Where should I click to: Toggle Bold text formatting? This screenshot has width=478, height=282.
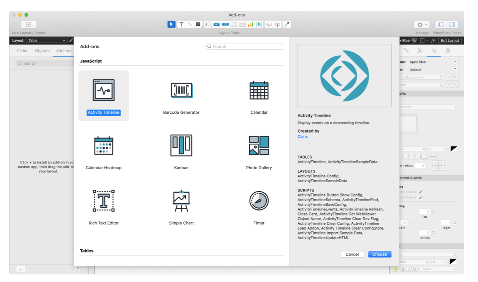coord(403,269)
